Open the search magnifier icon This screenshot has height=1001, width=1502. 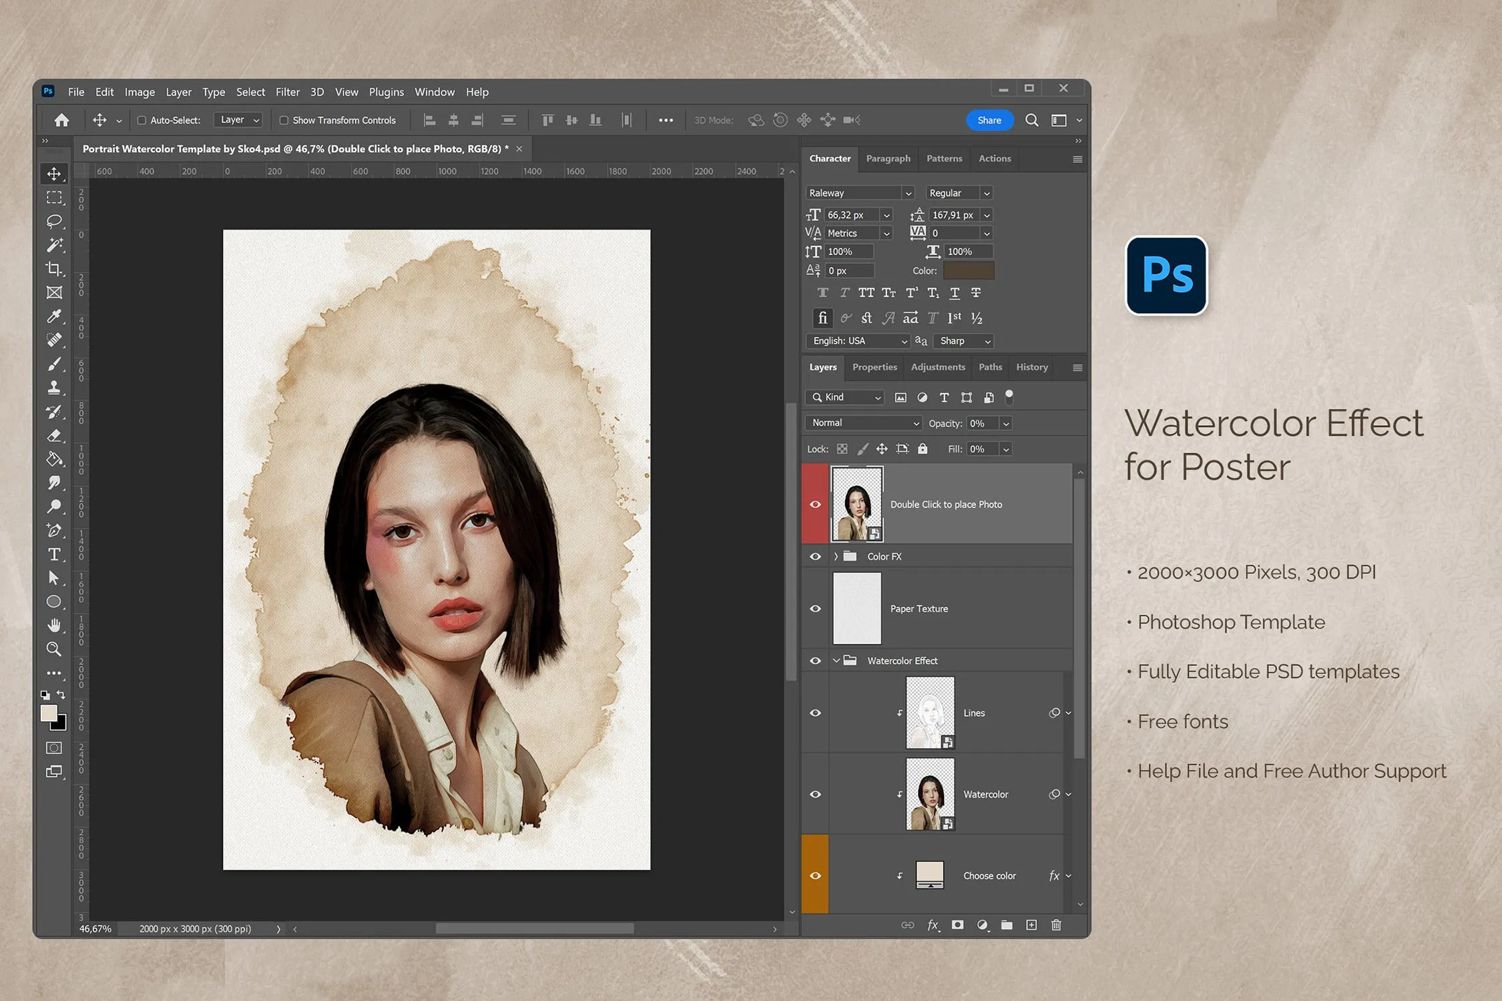click(1031, 120)
